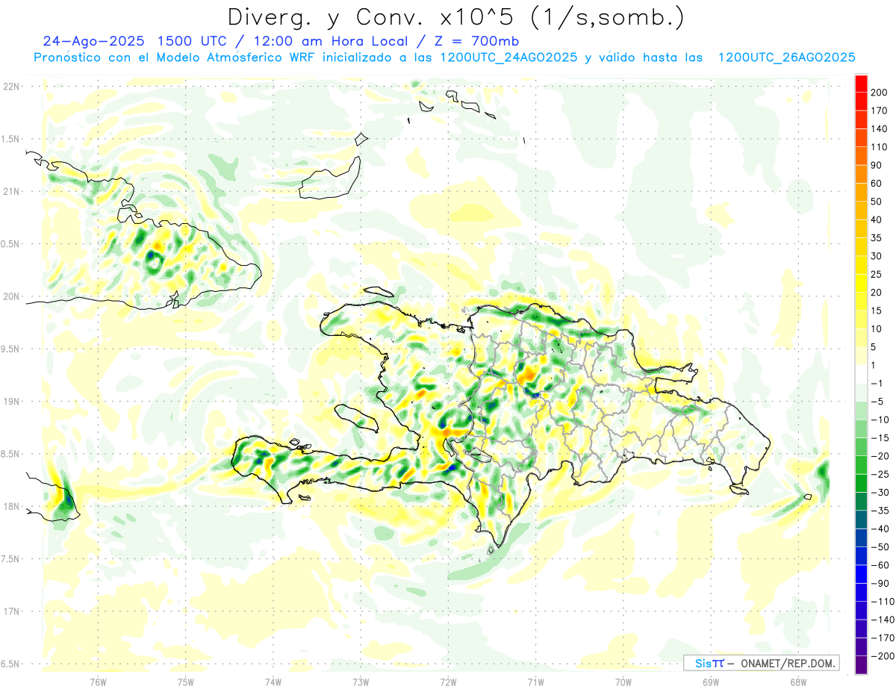
Task: Click the longitude label "73W"
Action: click(361, 682)
